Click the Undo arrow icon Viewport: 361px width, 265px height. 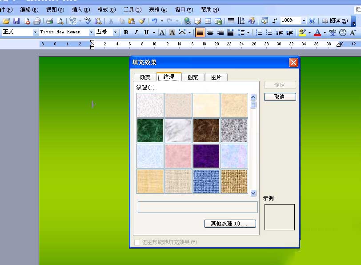pos(154,21)
